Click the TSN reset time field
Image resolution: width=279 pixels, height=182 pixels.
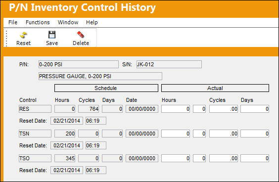pyautogui.click(x=96, y=145)
